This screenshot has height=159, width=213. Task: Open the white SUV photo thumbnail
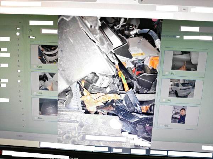click(182, 89)
